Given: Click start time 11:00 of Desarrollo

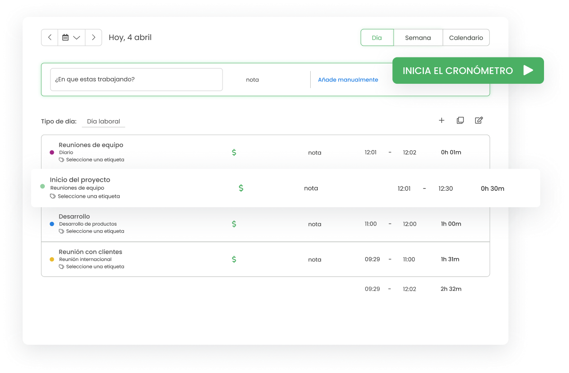Looking at the screenshot, I should pos(371,224).
